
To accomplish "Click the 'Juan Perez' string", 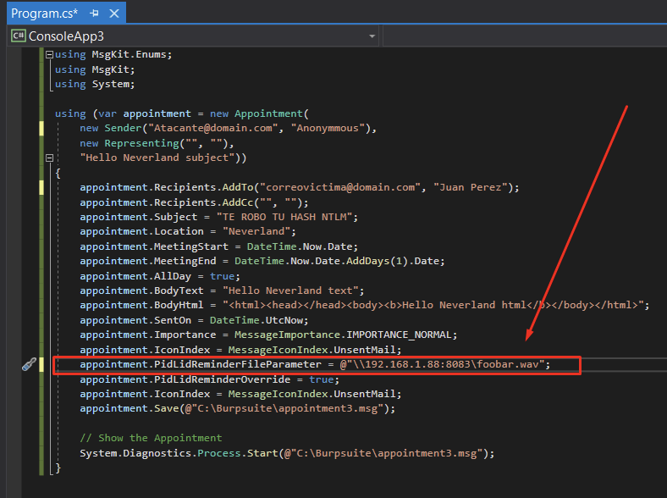I will 471,187.
